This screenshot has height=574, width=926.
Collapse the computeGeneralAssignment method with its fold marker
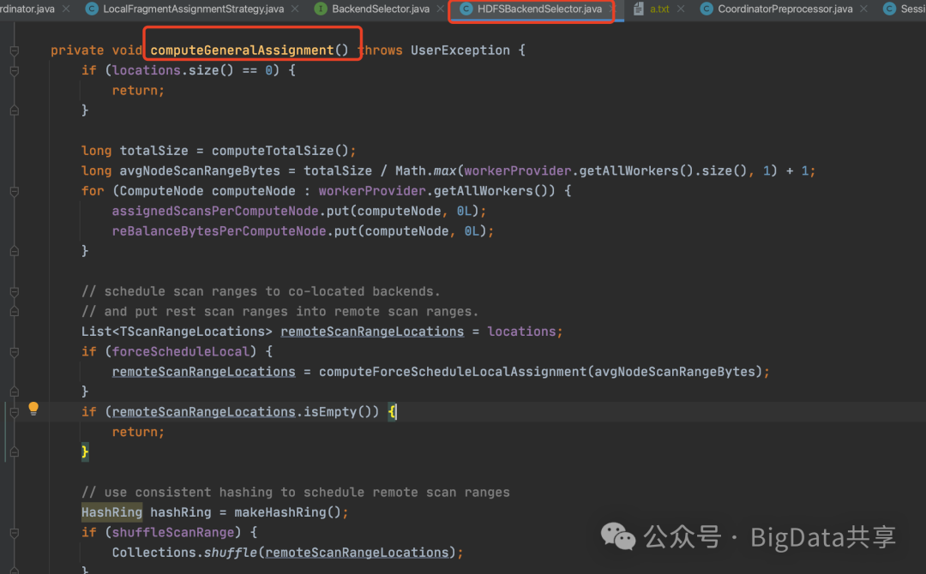pos(15,51)
